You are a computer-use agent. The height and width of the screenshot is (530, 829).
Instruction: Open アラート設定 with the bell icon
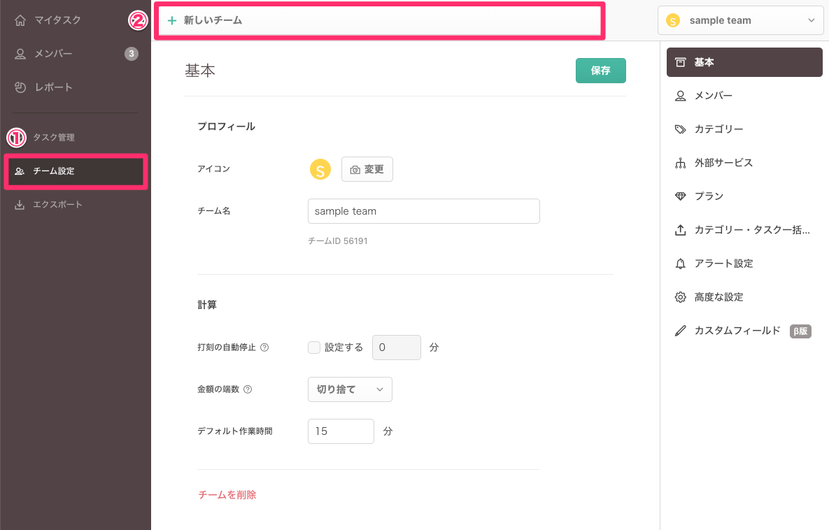pos(723,264)
